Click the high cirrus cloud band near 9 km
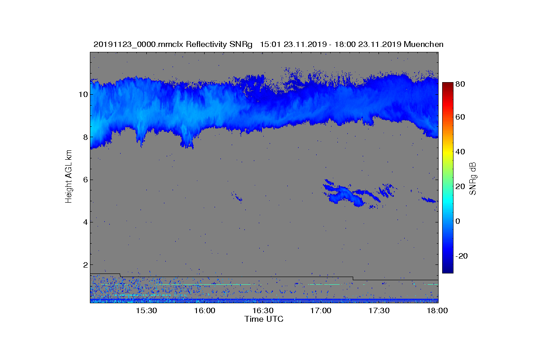 (264, 108)
